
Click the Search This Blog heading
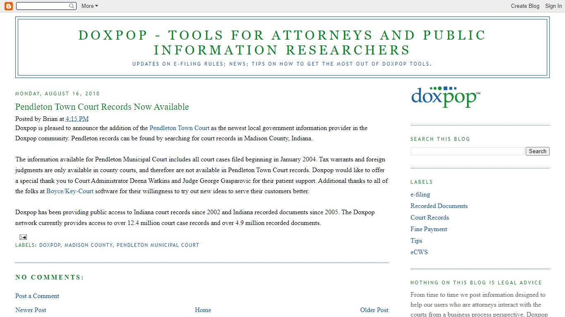pyautogui.click(x=441, y=139)
